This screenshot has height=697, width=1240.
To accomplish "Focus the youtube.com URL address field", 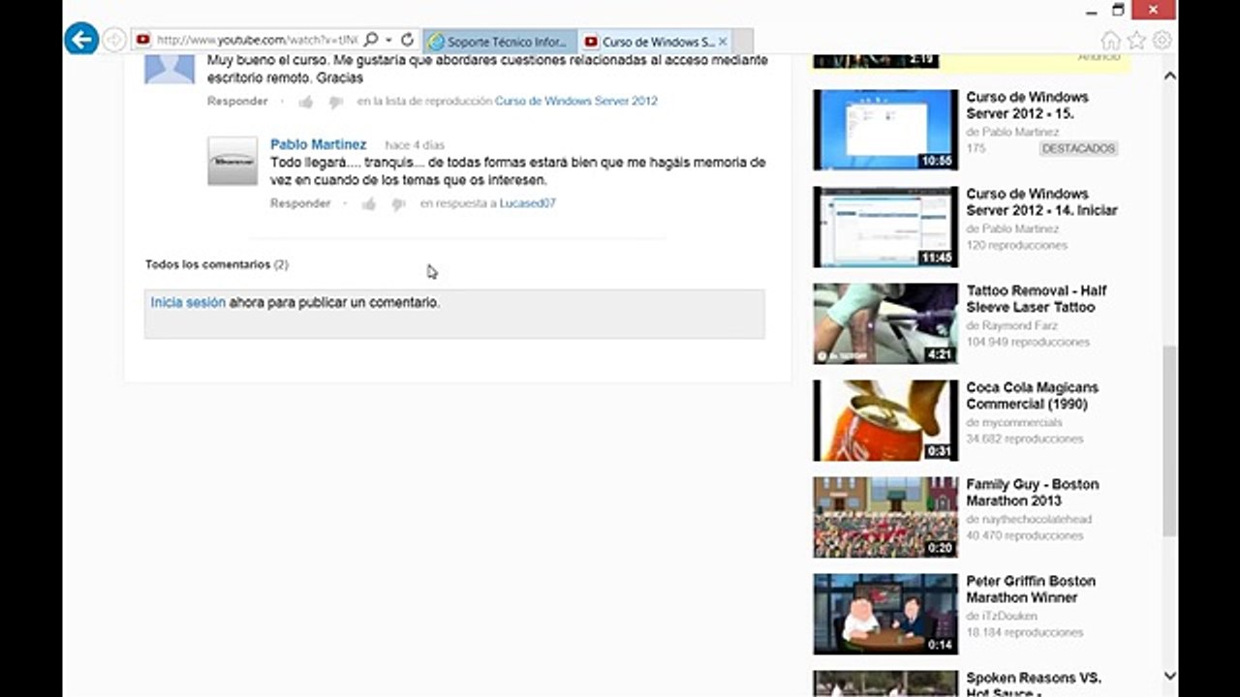I will click(x=257, y=40).
